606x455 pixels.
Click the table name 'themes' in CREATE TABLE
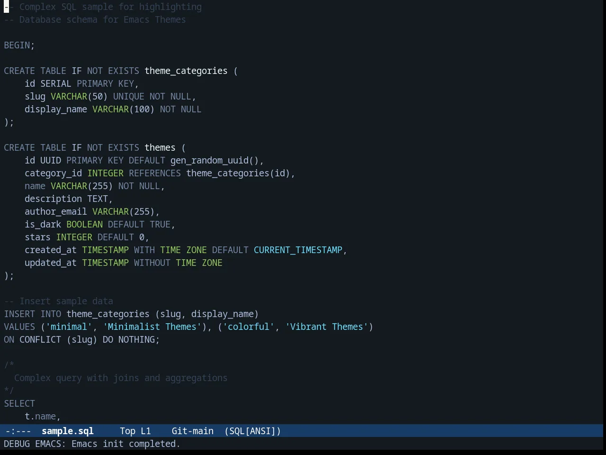[160, 147]
